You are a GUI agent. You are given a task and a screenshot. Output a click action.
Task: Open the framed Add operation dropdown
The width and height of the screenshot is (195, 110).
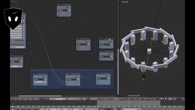point(102,79)
